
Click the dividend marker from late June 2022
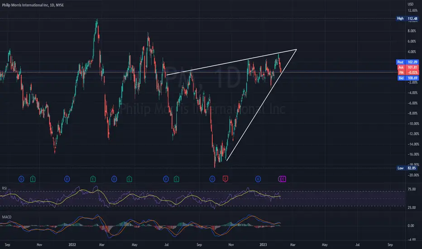(166, 179)
